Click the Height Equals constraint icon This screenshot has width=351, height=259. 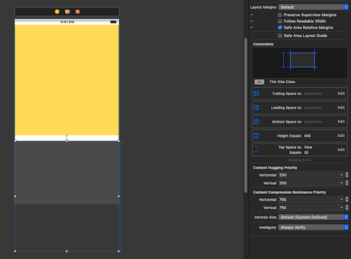coord(256,136)
